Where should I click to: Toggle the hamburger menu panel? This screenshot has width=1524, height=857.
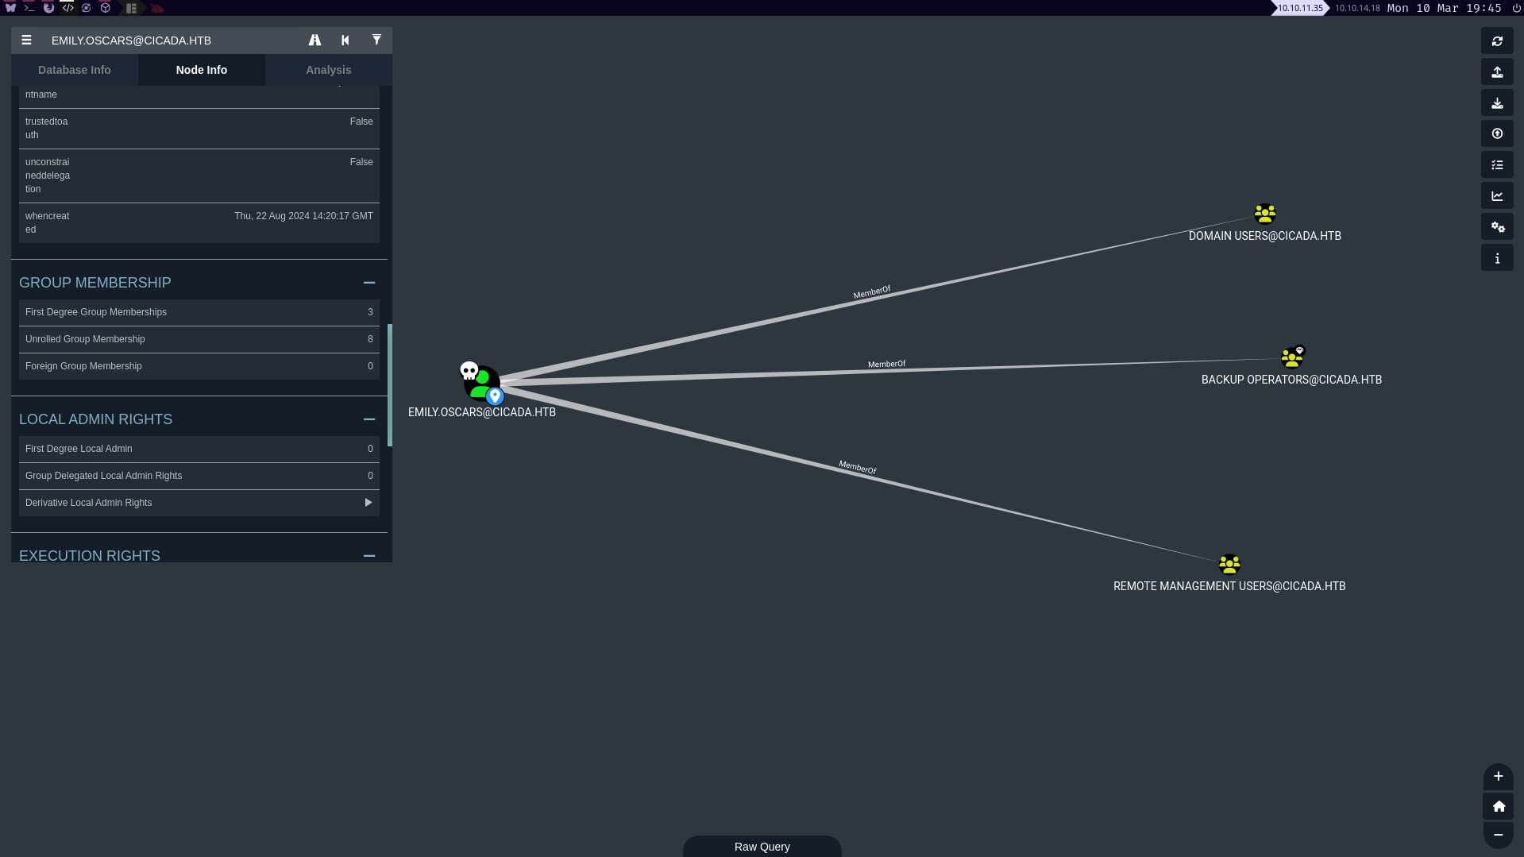[x=26, y=41]
